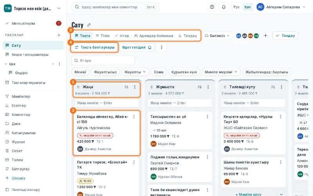Focus the global search field
Viewport: 313px width, 196px height.
pyautogui.click(x=115, y=7)
